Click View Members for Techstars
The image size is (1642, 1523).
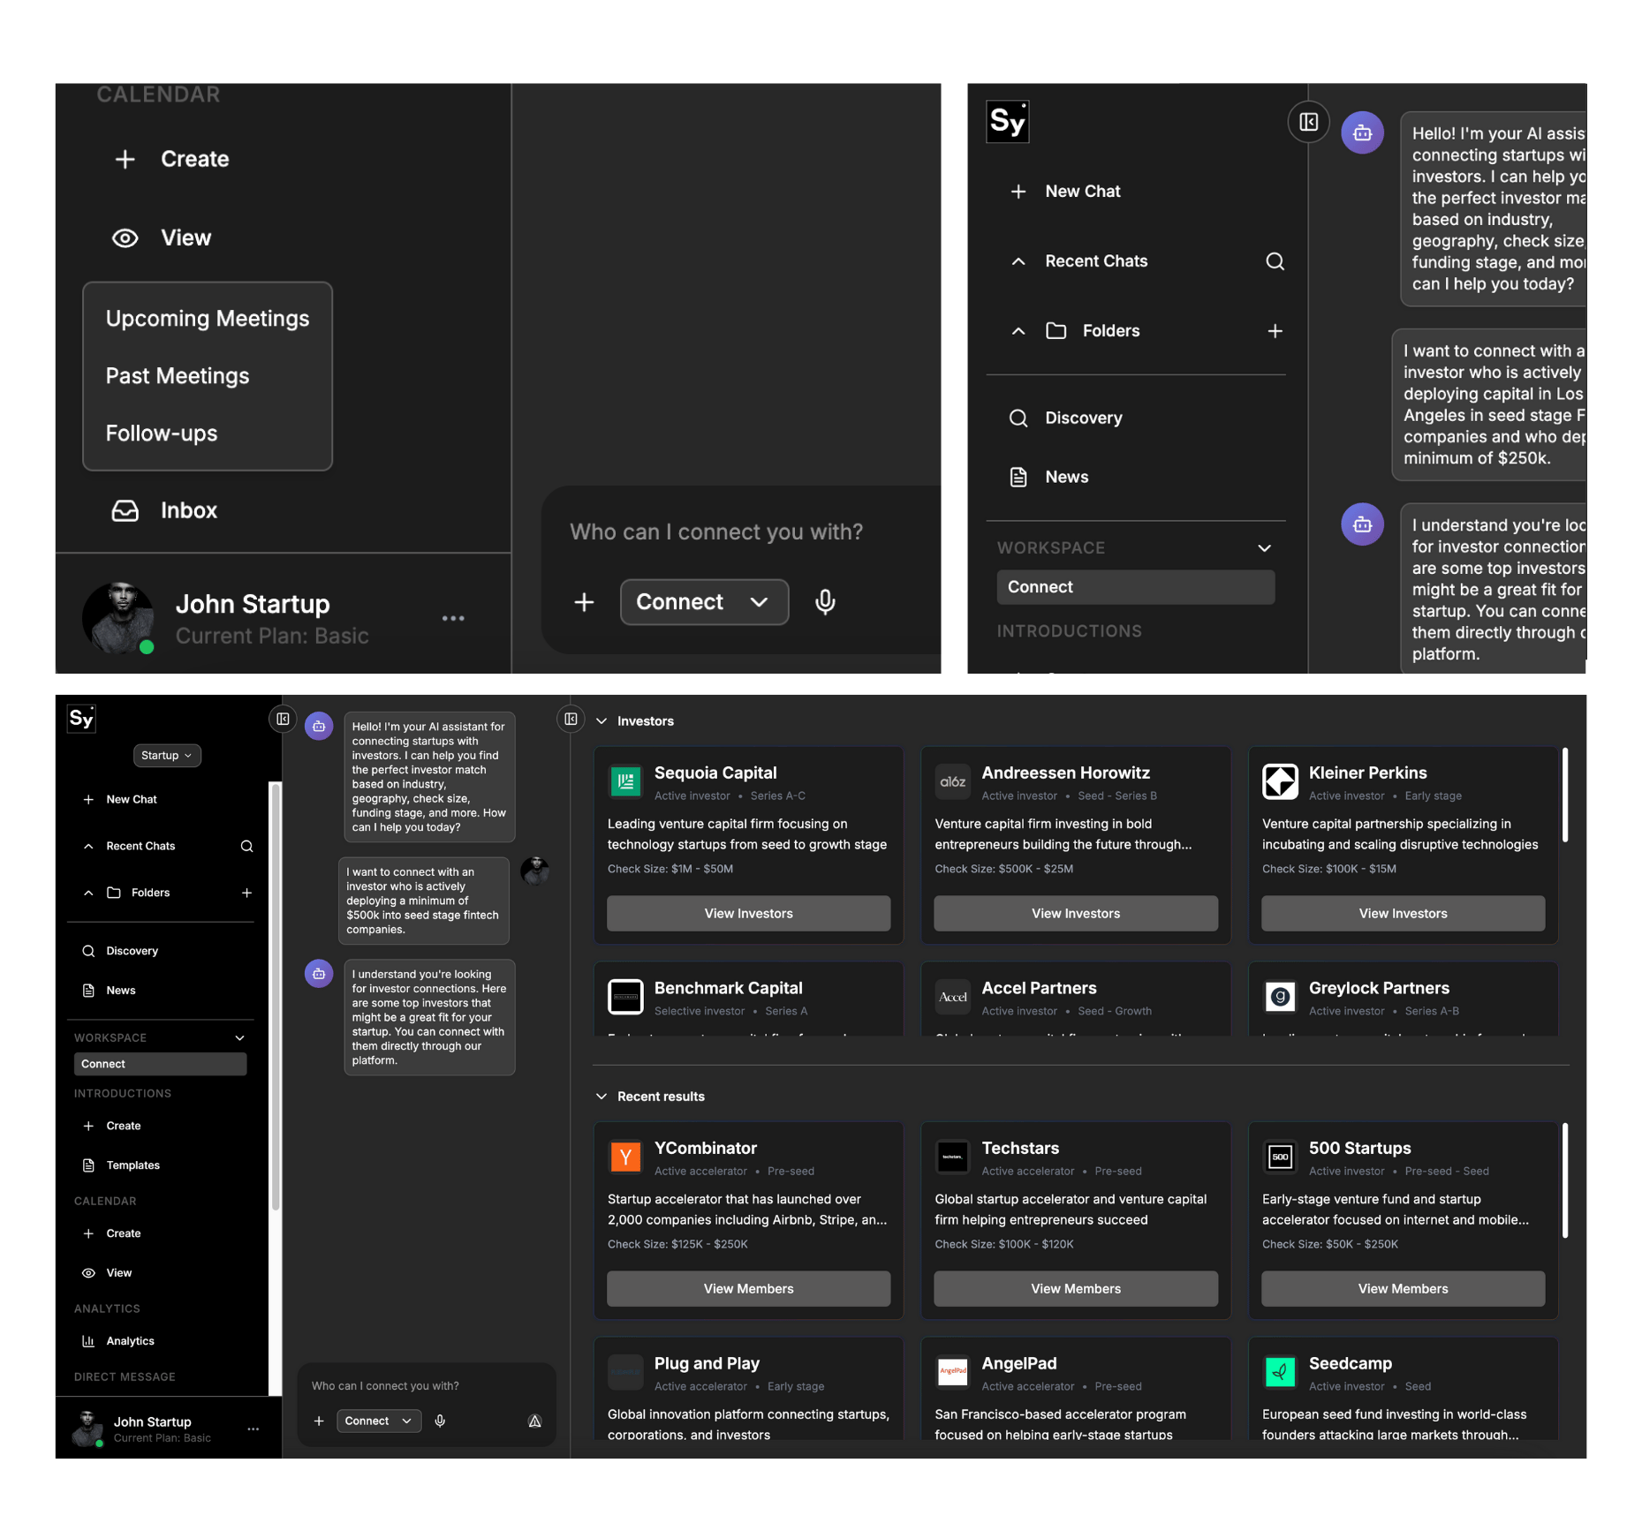[1076, 1289]
